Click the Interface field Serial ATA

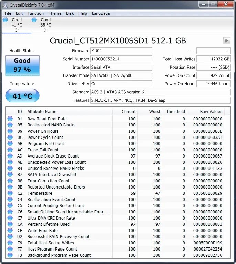(121, 67)
